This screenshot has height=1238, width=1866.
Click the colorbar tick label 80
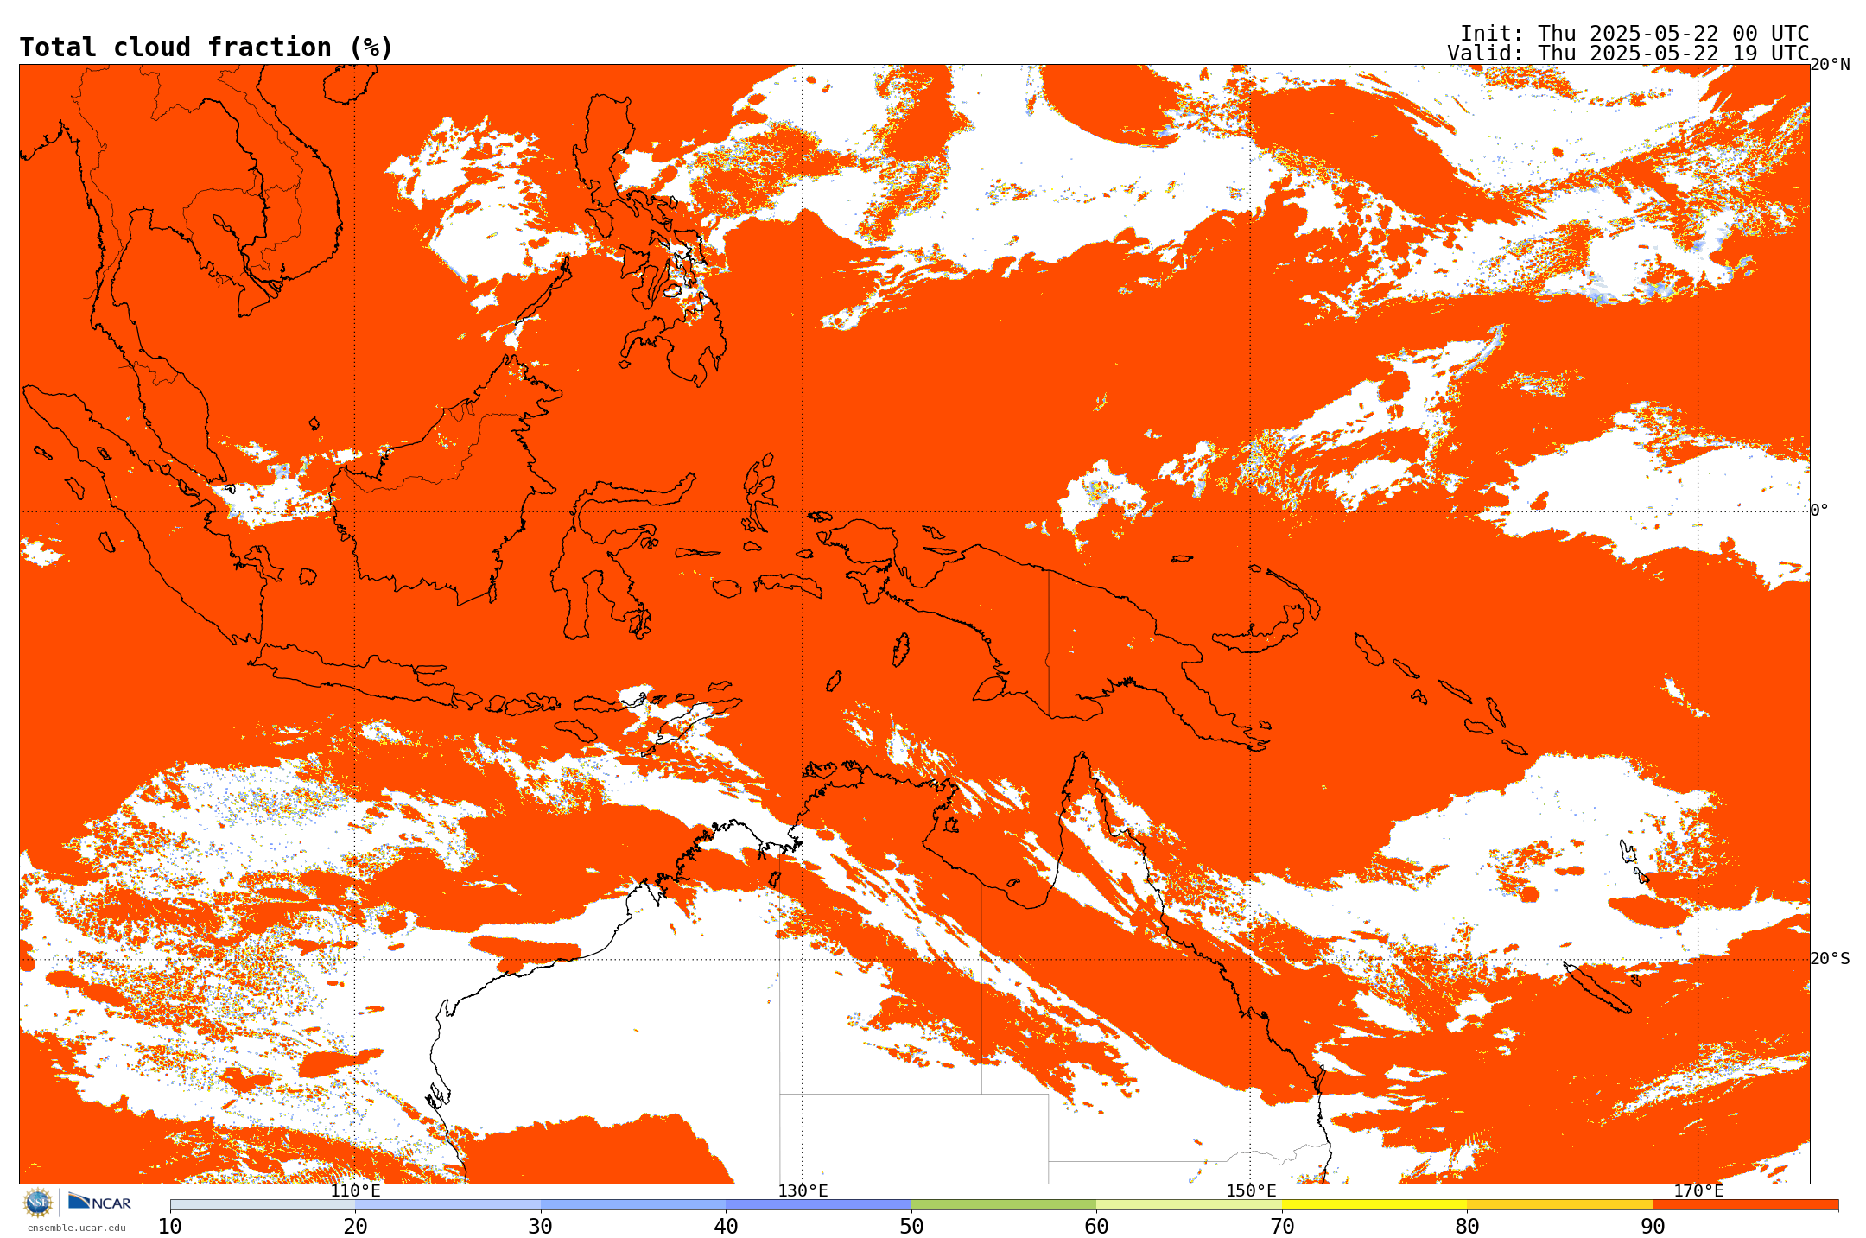[x=1467, y=1227]
